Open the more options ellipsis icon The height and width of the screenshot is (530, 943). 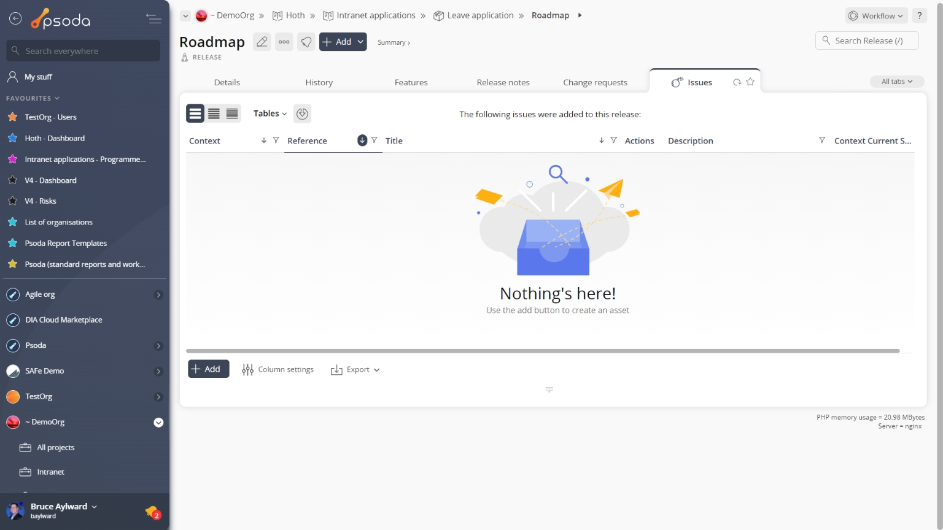[284, 42]
